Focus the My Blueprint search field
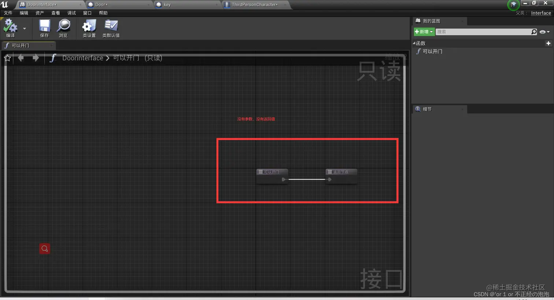Screen dimensions: 554x300 coord(483,32)
